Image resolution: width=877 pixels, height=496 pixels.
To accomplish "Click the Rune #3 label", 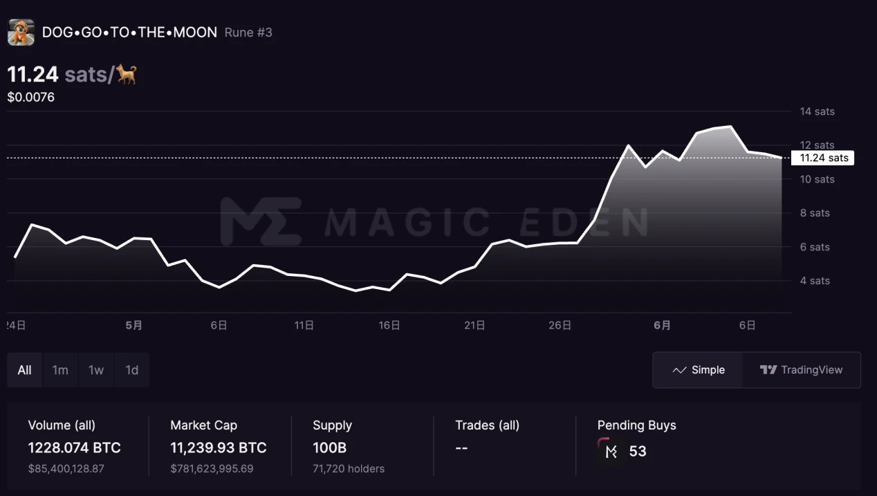I will coord(248,33).
